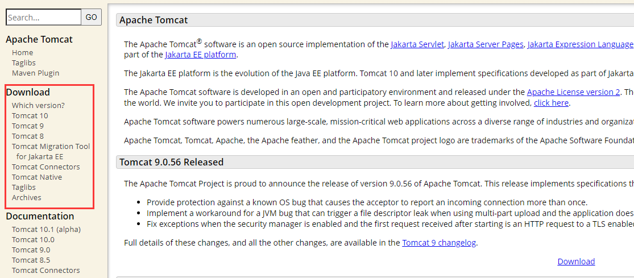Screen dimensions: 634x278
Task: Click the bullet about security manager exceptions
Action: tap(390, 223)
